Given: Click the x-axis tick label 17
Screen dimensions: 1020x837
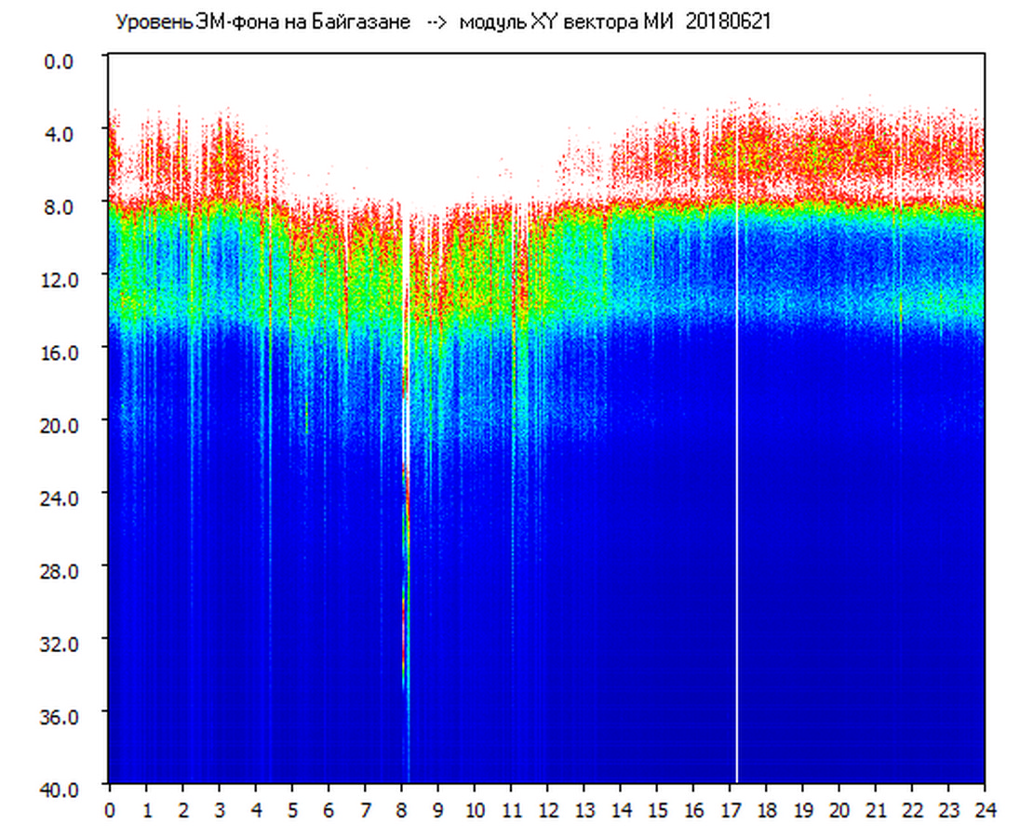Looking at the screenshot, I should [730, 809].
